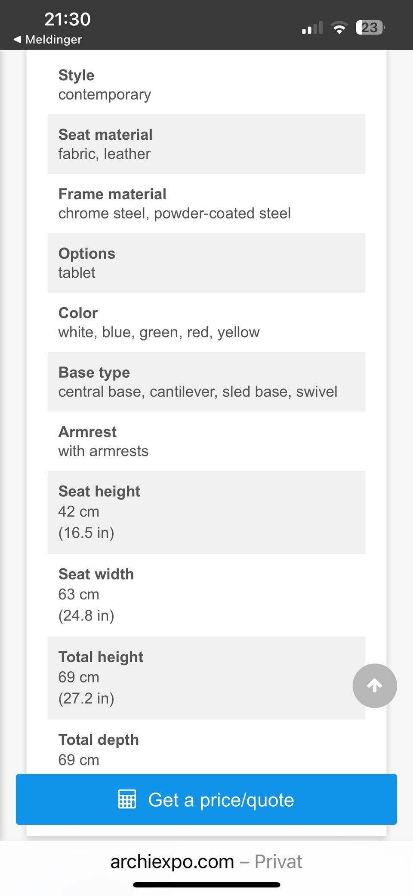The width and height of the screenshot is (413, 896).
Task: Tap the calculator icon in quote button
Action: pyautogui.click(x=127, y=799)
